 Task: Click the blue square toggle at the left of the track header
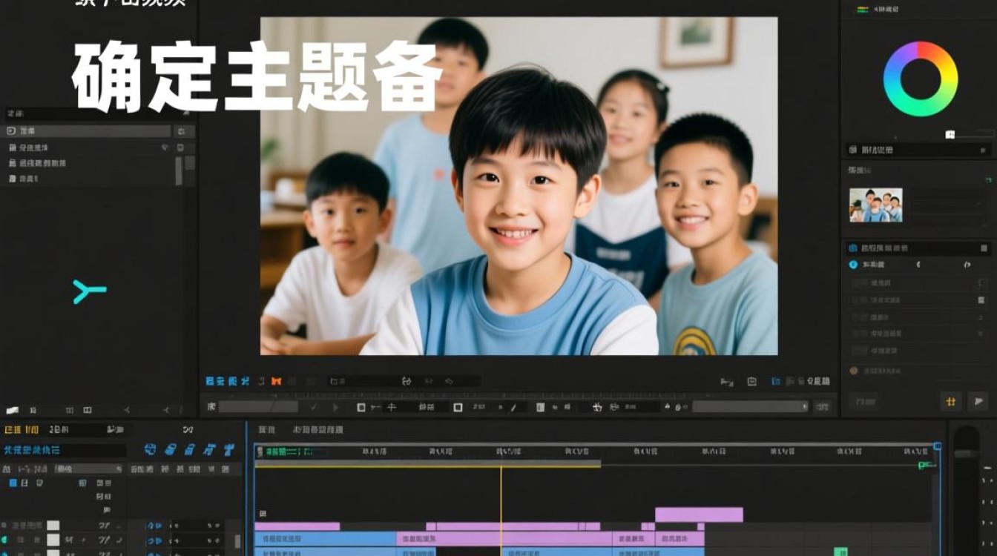(x=13, y=483)
